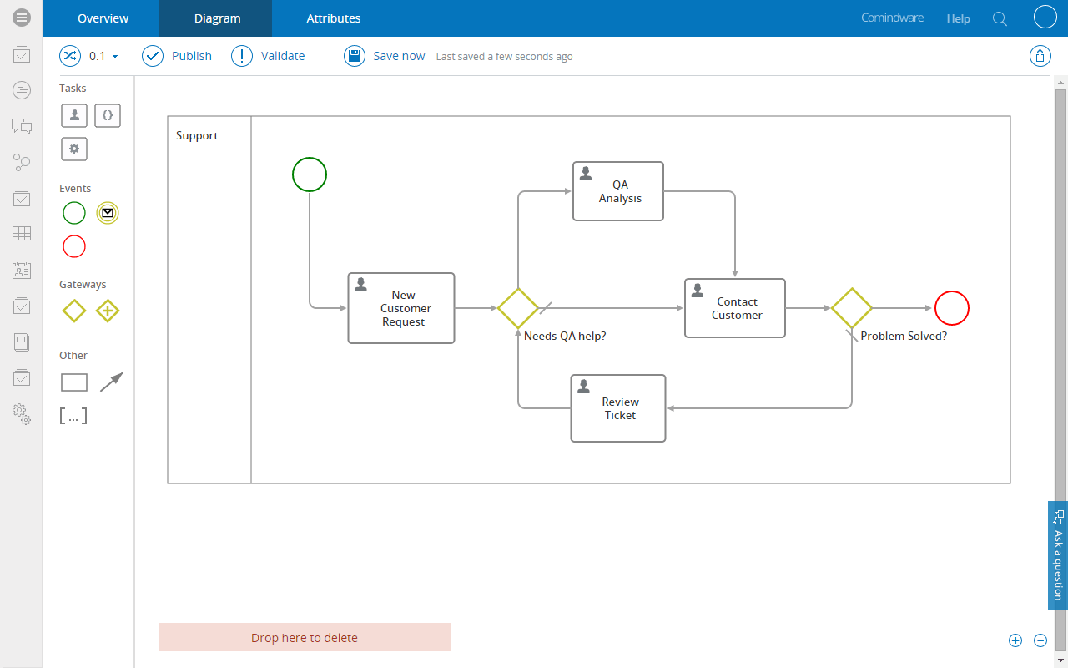
Task: Switch to the Overview tab
Action: pyautogui.click(x=103, y=18)
